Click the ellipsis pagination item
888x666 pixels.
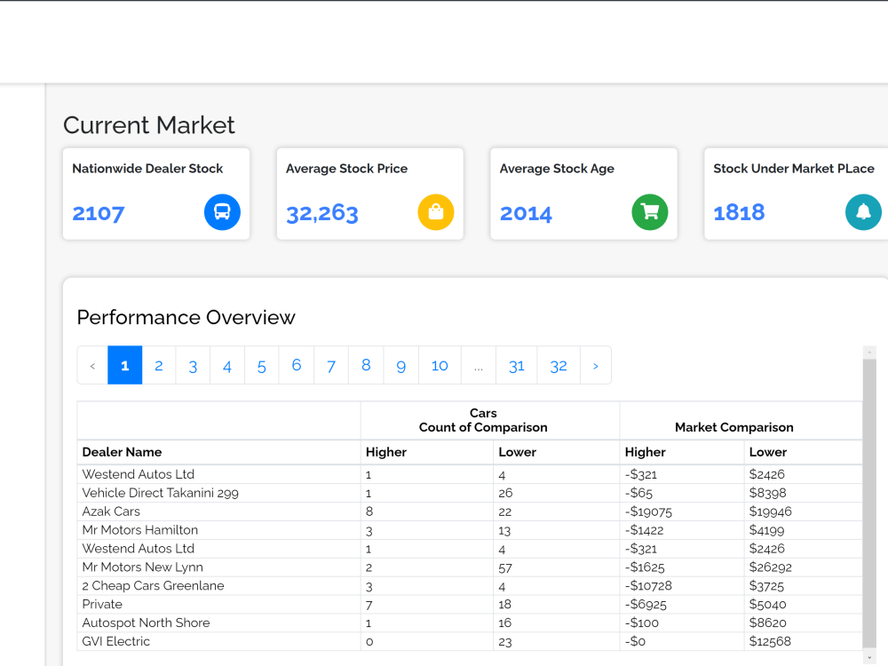(479, 366)
